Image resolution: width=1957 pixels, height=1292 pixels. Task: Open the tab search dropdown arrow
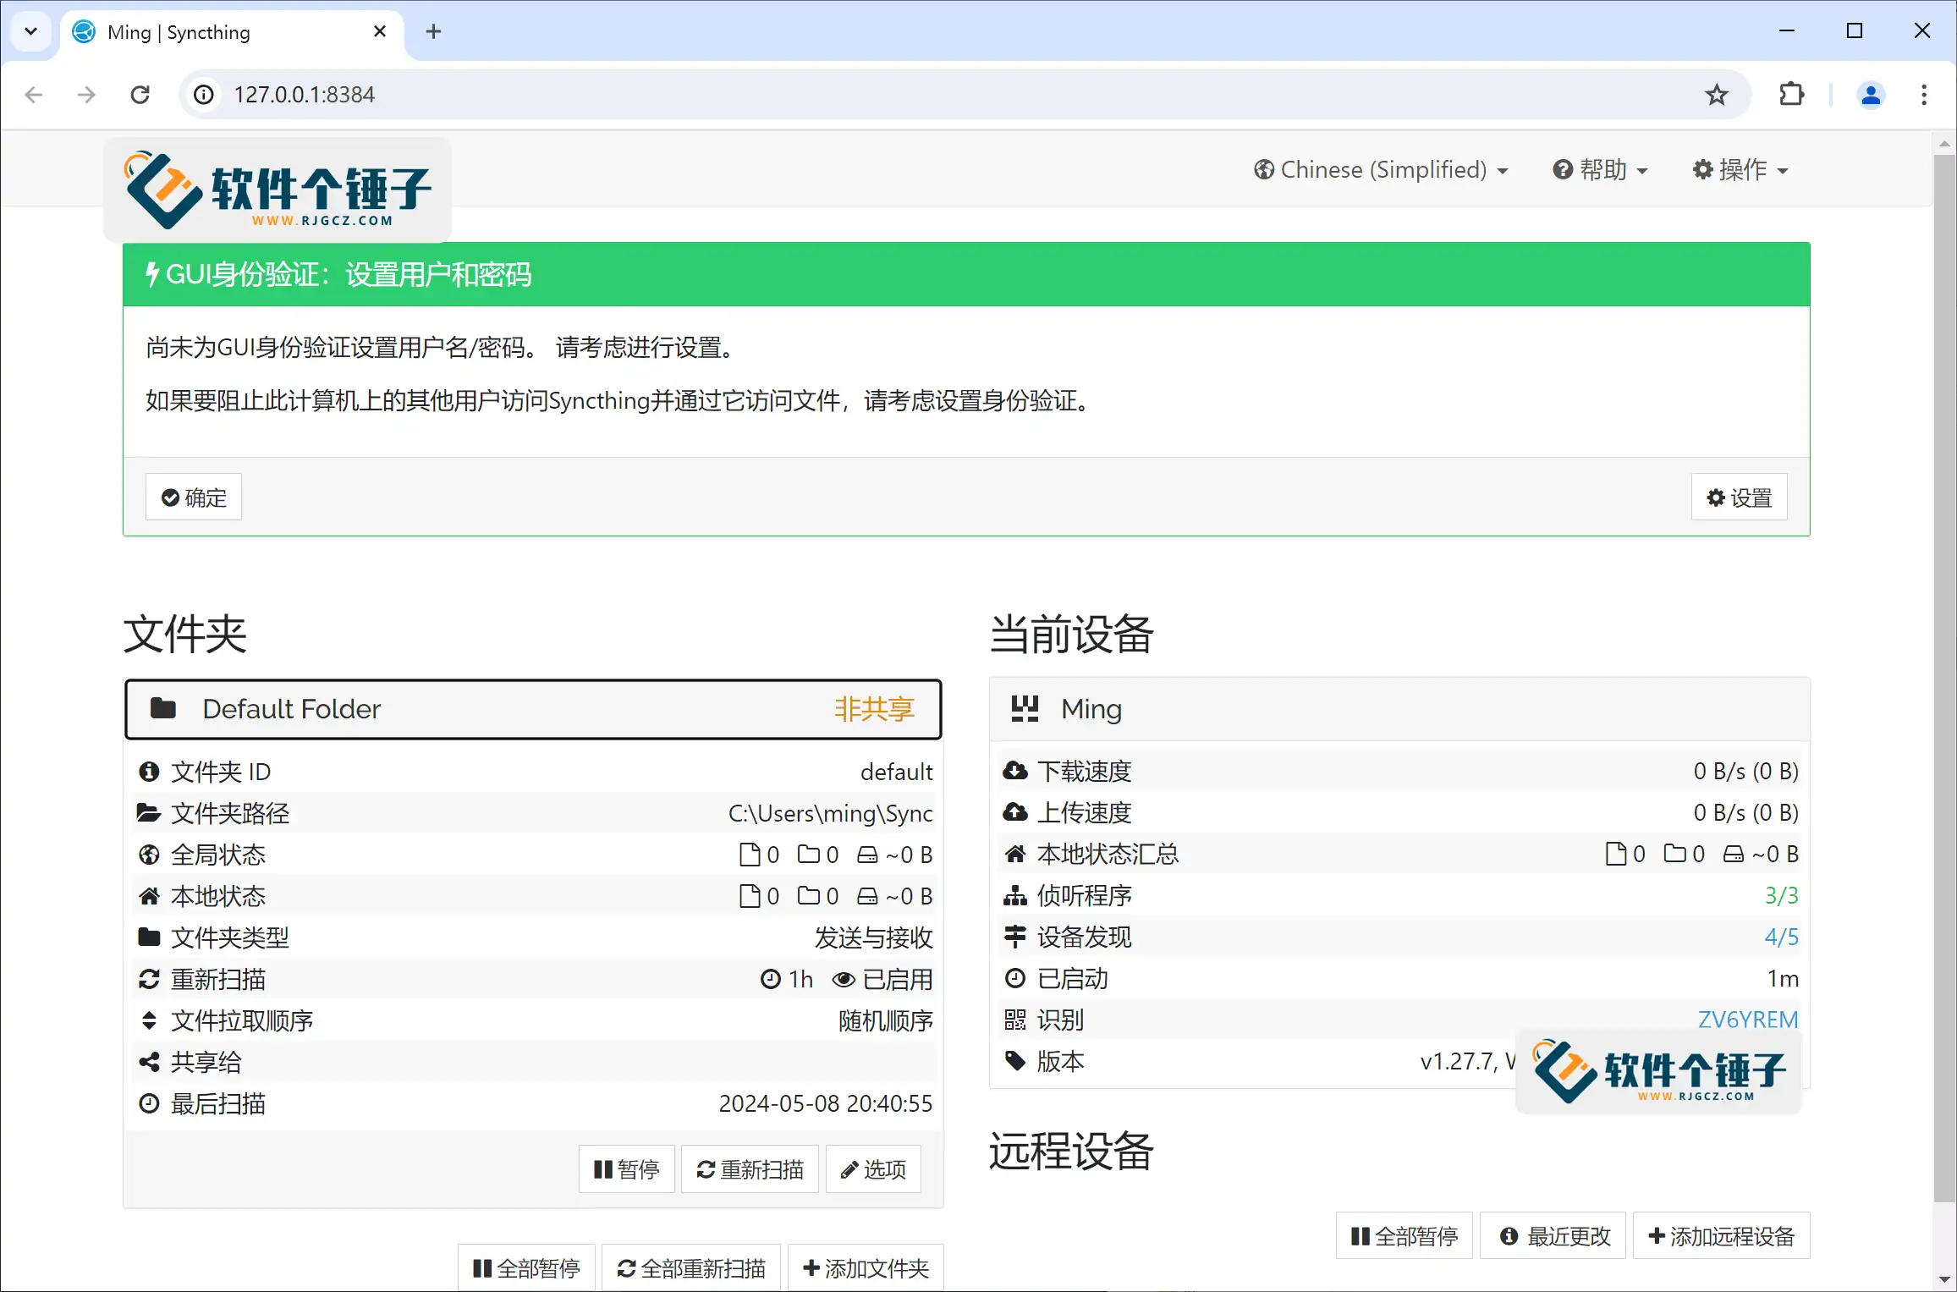point(30,31)
